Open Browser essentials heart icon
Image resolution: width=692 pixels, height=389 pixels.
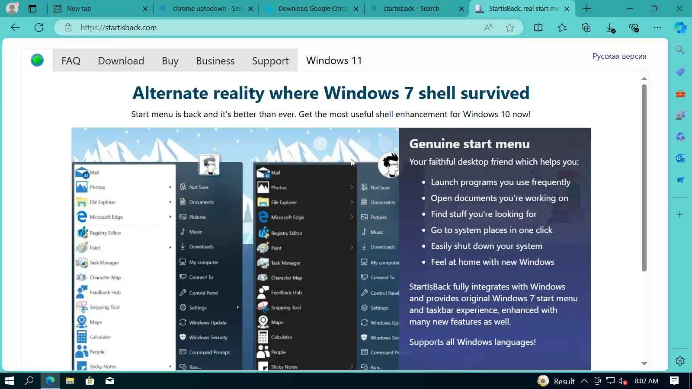(634, 28)
